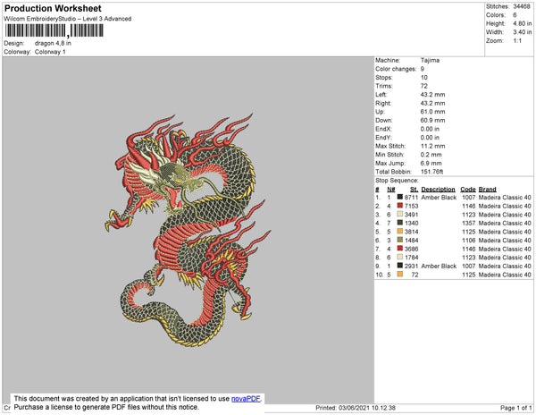
Task: Select the Up value "61.0 mm"
Action: coord(432,112)
